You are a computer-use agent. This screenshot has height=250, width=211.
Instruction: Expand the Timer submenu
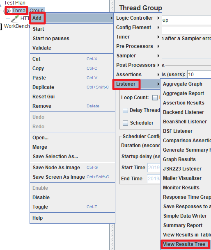point(138,37)
